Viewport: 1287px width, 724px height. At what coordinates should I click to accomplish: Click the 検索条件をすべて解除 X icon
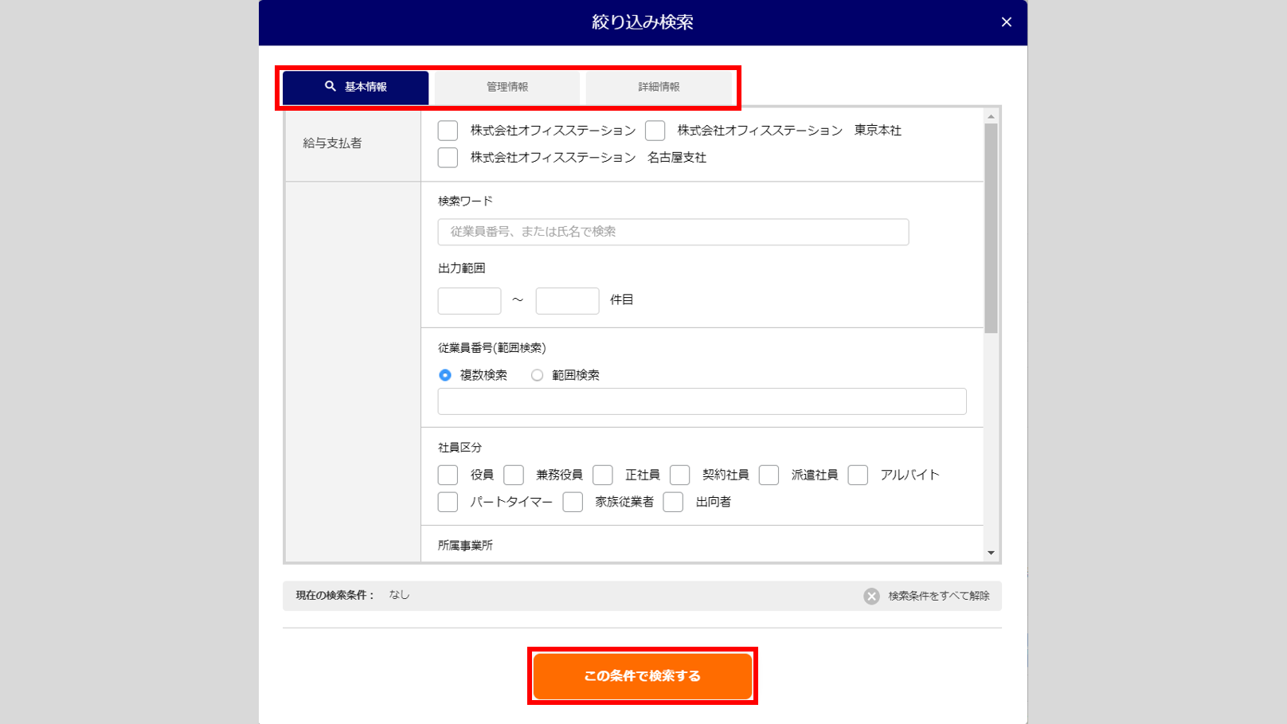click(872, 597)
